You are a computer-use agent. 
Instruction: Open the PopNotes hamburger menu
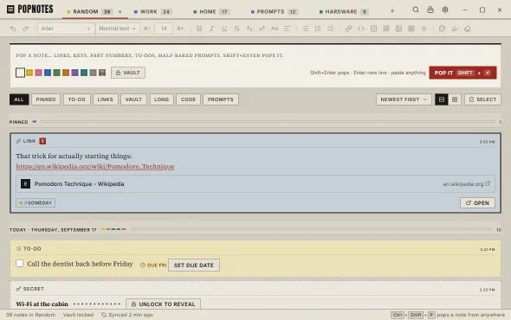tap(10, 10)
